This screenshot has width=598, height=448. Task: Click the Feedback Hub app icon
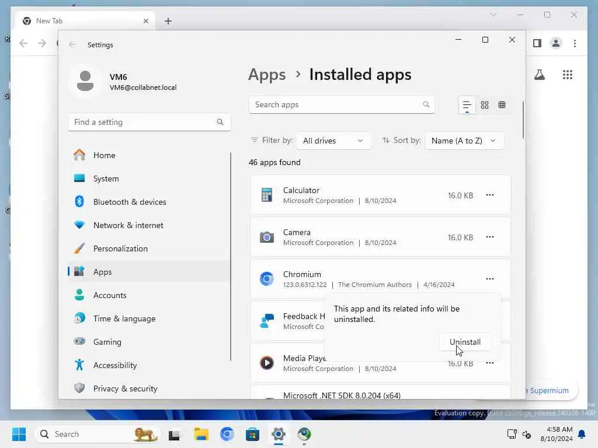[266, 321]
